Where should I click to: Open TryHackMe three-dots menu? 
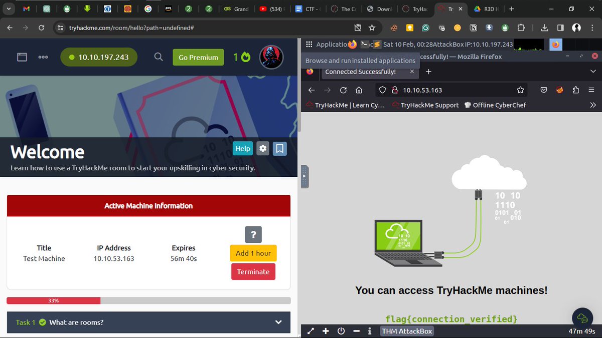(x=43, y=57)
